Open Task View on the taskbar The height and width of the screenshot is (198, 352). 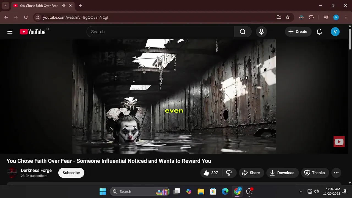[x=177, y=191]
